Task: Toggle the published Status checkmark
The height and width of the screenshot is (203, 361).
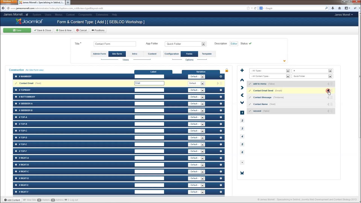Action: click(x=250, y=43)
